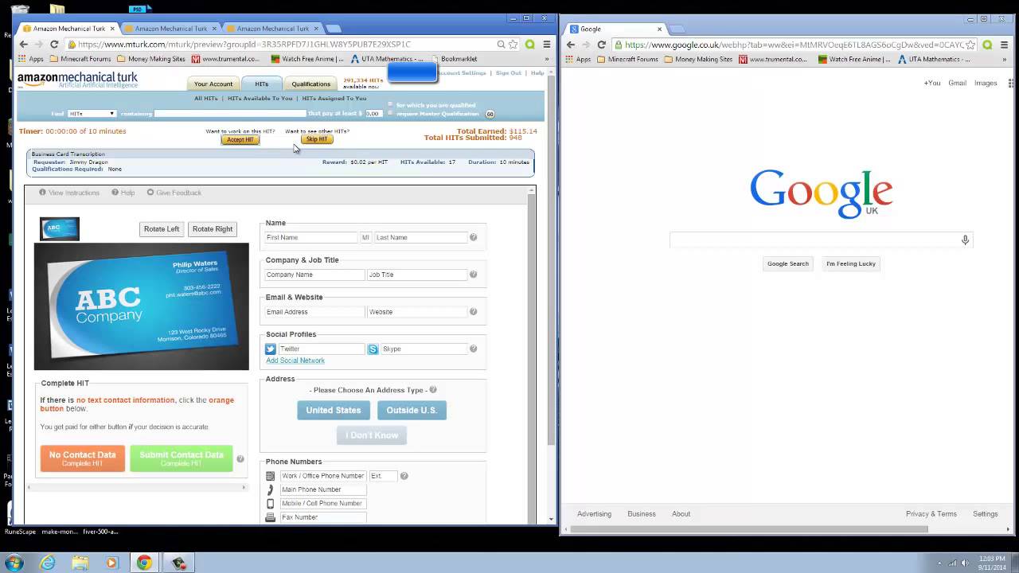
Task: Open help icon beside Job Title field
Action: point(473,275)
